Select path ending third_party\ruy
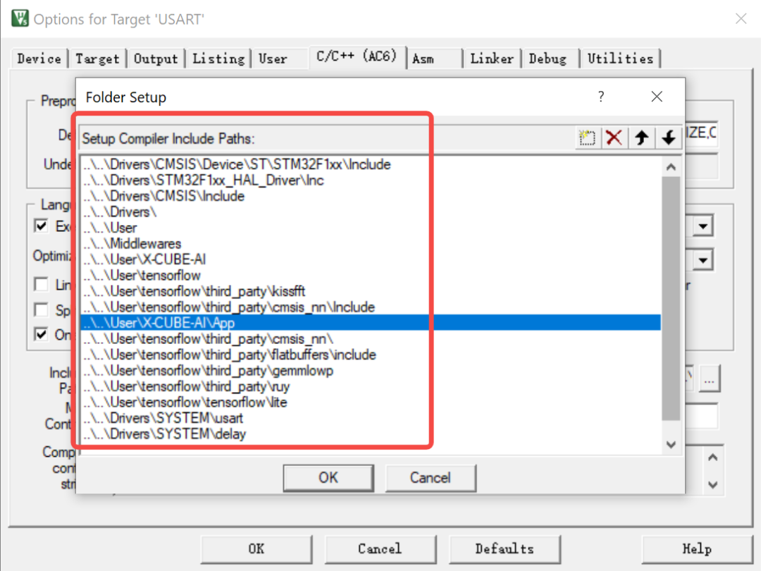Screen dimensions: 761x571 371,386
